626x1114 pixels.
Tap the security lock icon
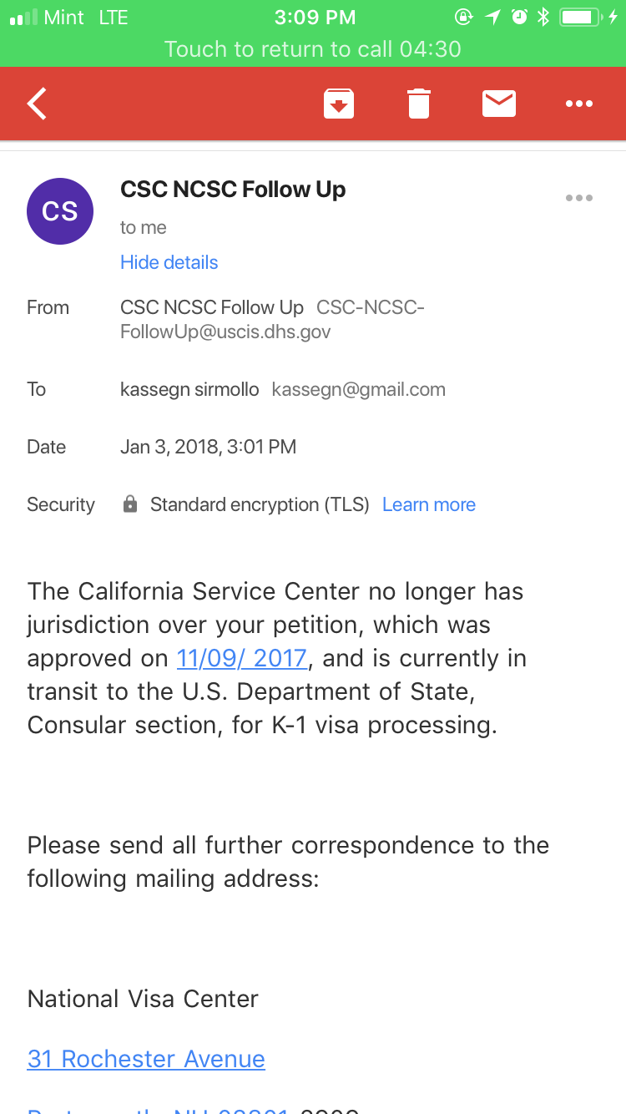pos(130,504)
